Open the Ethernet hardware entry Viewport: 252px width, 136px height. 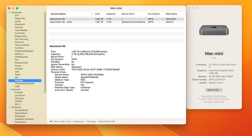point(19,42)
